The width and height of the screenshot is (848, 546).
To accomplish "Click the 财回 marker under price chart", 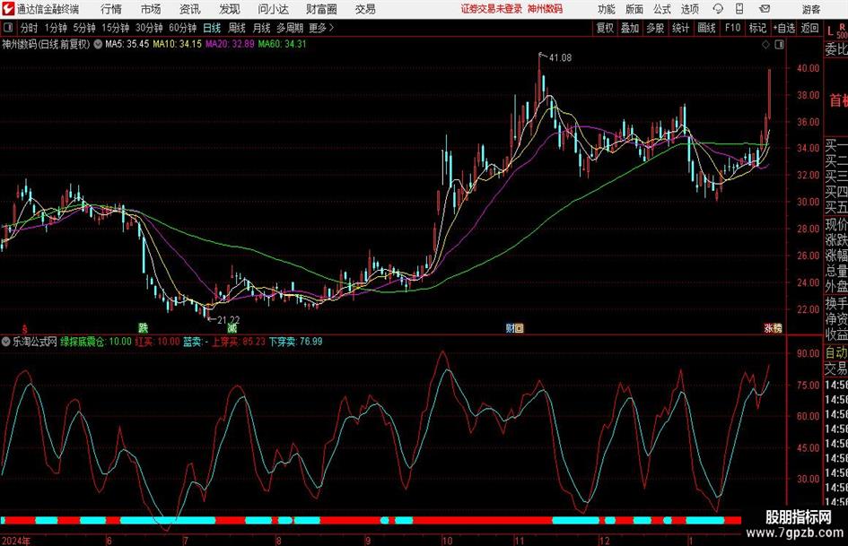I will (514, 327).
